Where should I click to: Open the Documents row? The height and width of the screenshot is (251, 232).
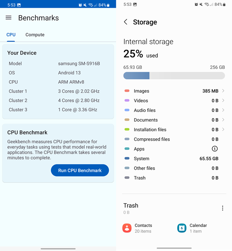pos(174,120)
